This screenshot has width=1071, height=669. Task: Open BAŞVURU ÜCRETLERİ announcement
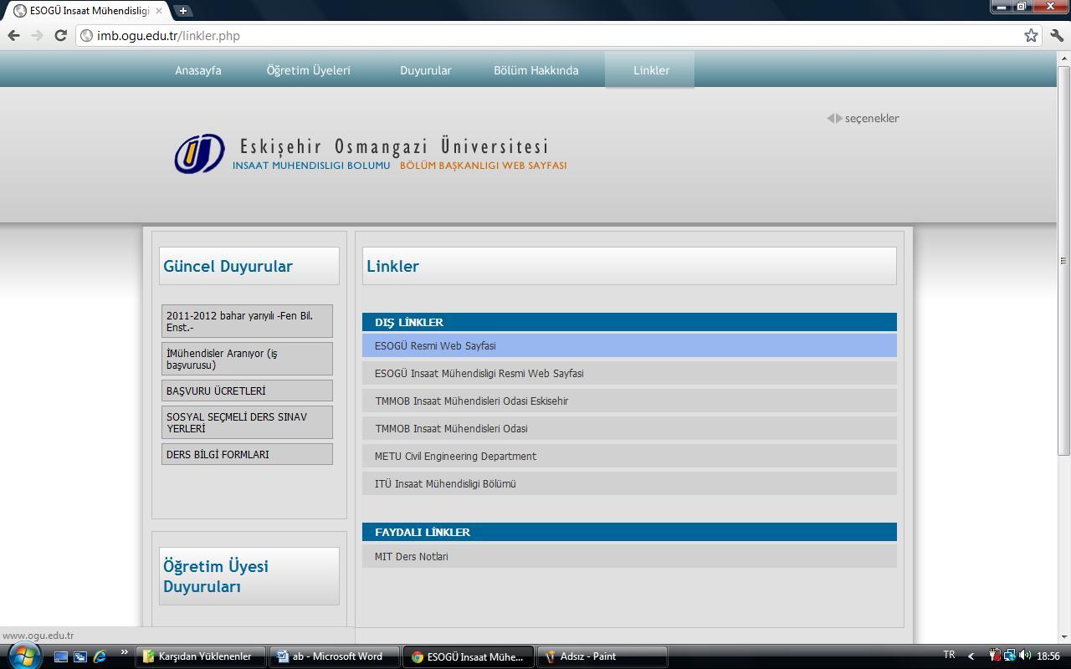[247, 391]
